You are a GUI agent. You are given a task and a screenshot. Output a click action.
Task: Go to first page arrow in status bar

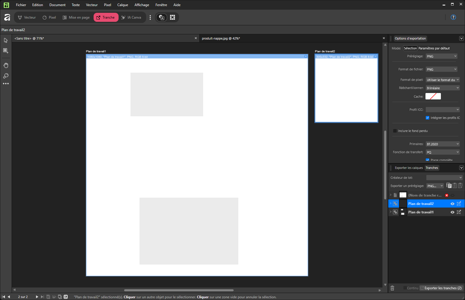pyautogui.click(x=3, y=297)
